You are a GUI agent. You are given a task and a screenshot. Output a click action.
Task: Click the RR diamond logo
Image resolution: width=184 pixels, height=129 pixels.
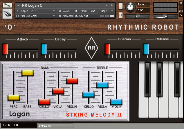click(91, 48)
